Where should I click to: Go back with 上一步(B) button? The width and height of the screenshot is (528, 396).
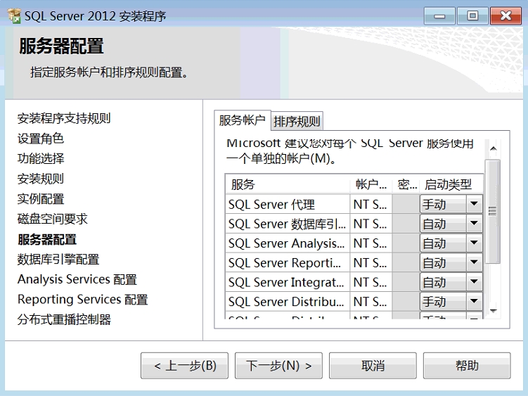pos(184,366)
